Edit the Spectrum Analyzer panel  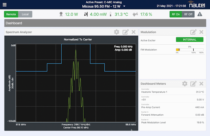coord(125,32)
